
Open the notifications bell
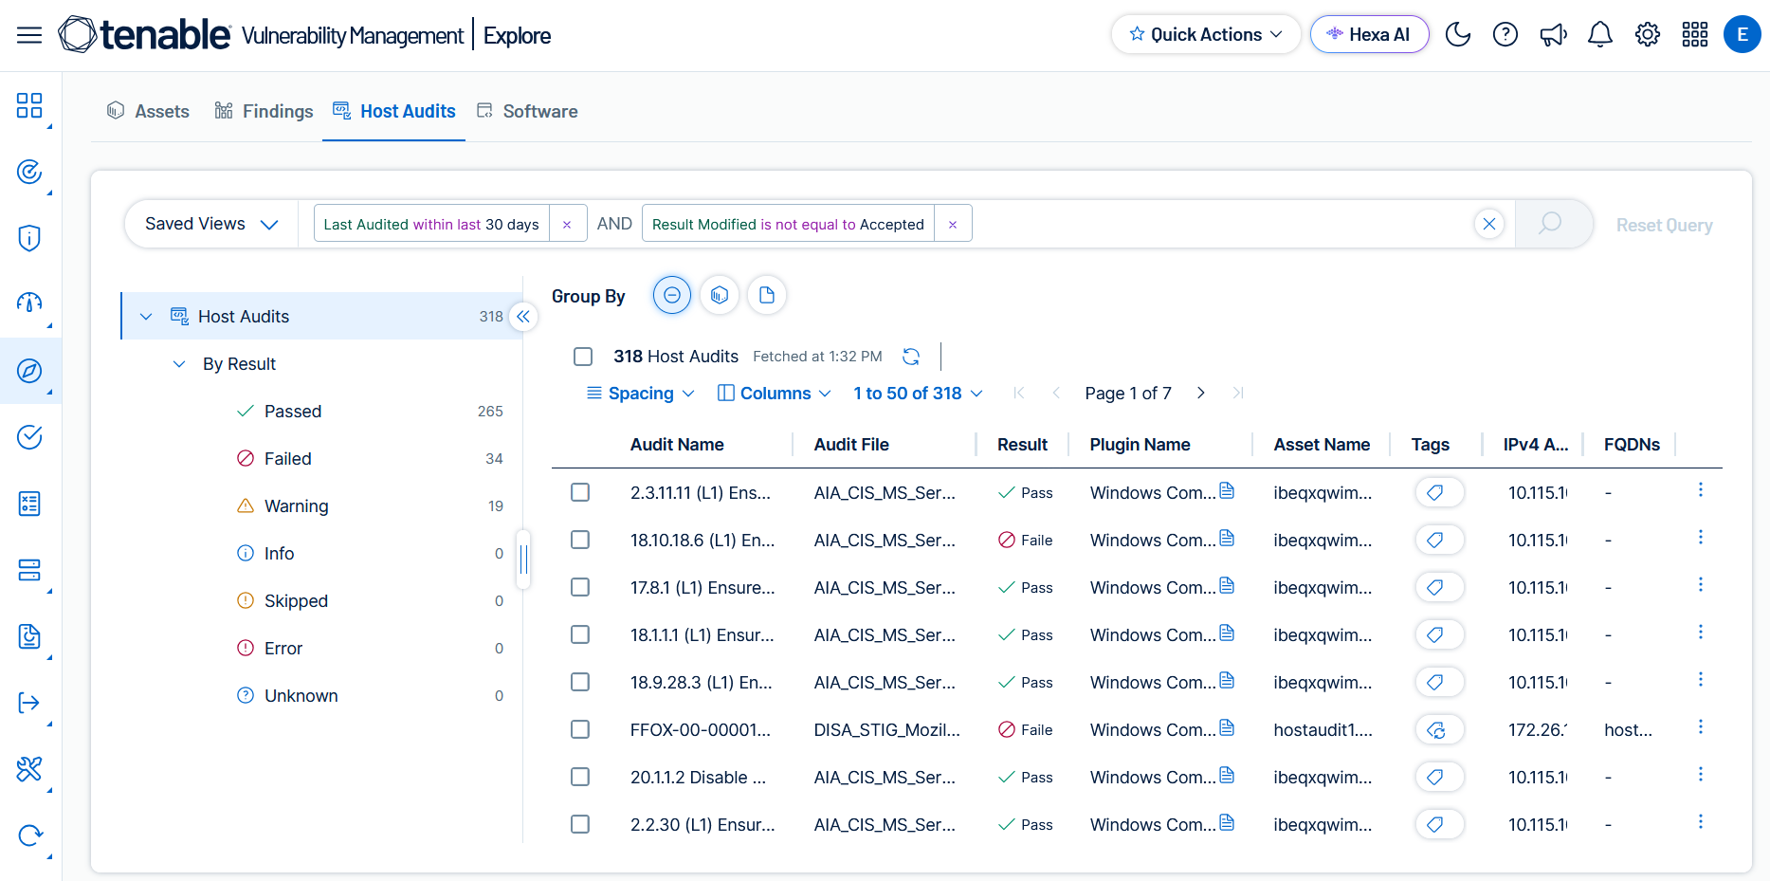(1600, 35)
